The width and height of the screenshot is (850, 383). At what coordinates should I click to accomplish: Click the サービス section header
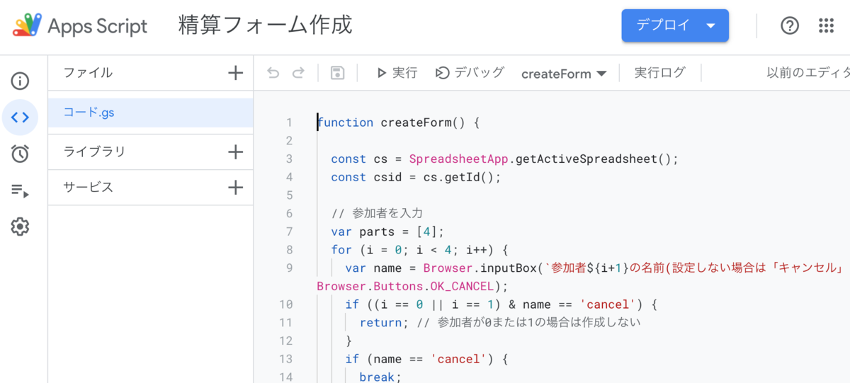coord(88,188)
